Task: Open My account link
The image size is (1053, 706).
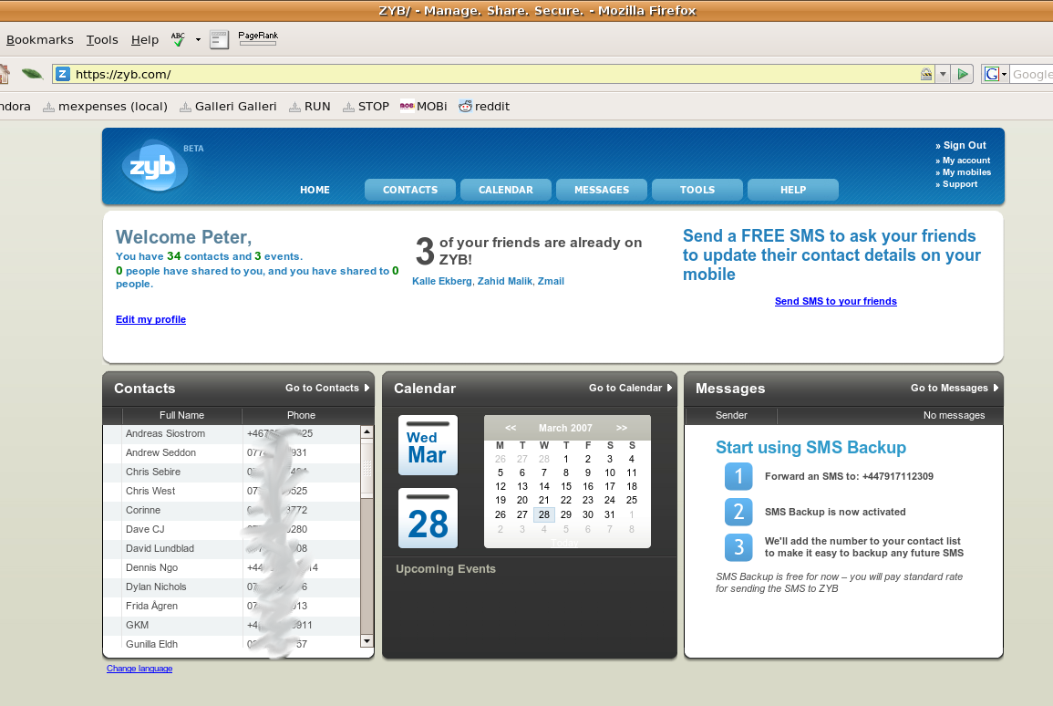Action: 966,161
